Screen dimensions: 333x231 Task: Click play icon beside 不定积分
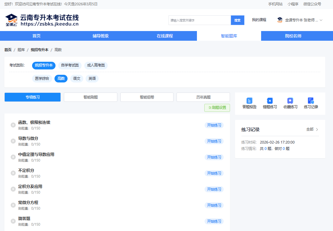coord(13,173)
